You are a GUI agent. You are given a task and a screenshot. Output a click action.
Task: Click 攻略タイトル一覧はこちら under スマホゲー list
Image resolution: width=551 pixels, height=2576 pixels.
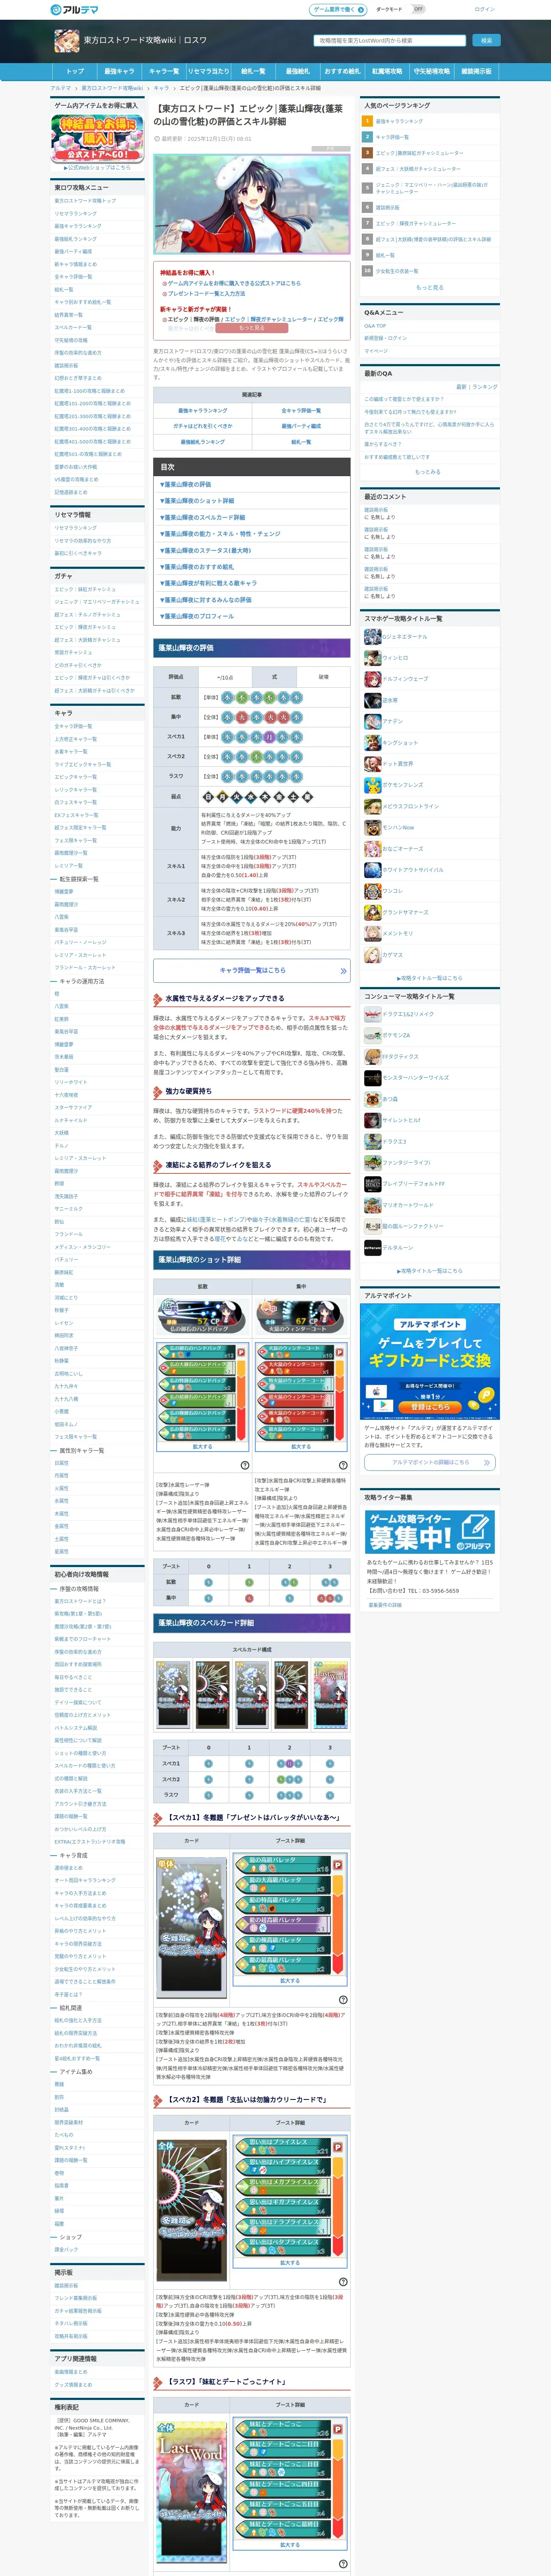pos(430,978)
